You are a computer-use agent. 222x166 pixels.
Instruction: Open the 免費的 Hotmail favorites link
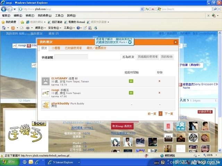coord(75,22)
